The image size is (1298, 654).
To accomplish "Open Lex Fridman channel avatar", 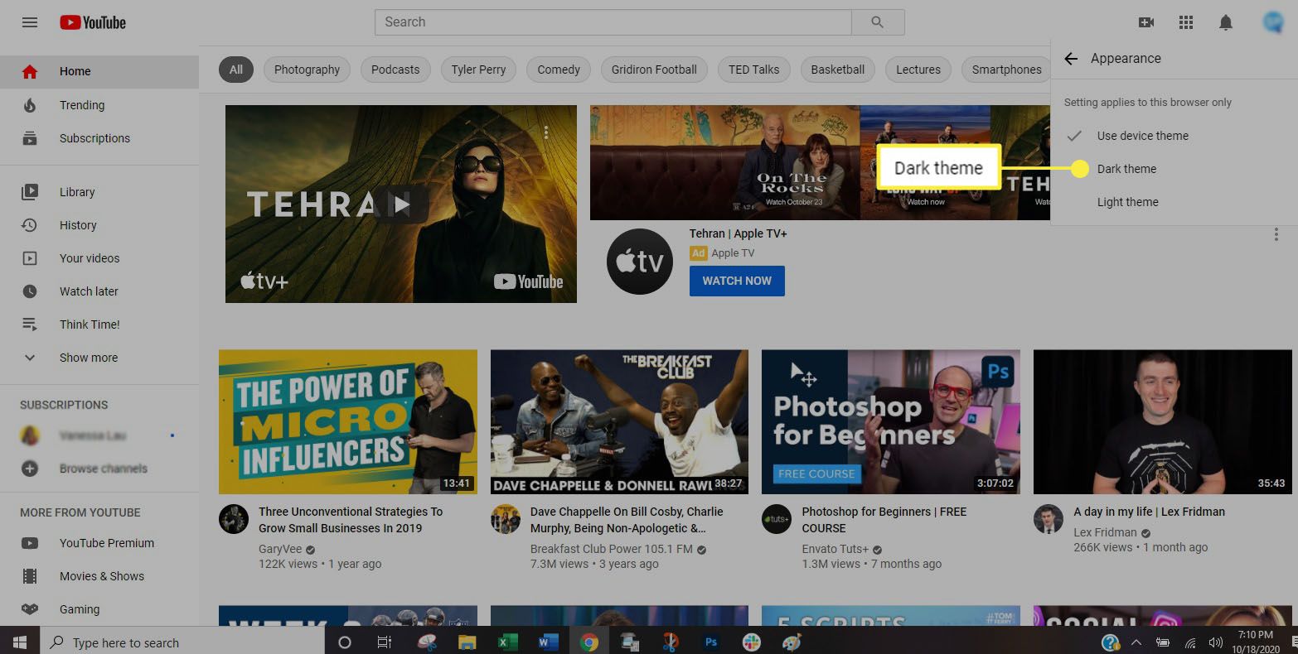I will [1049, 520].
